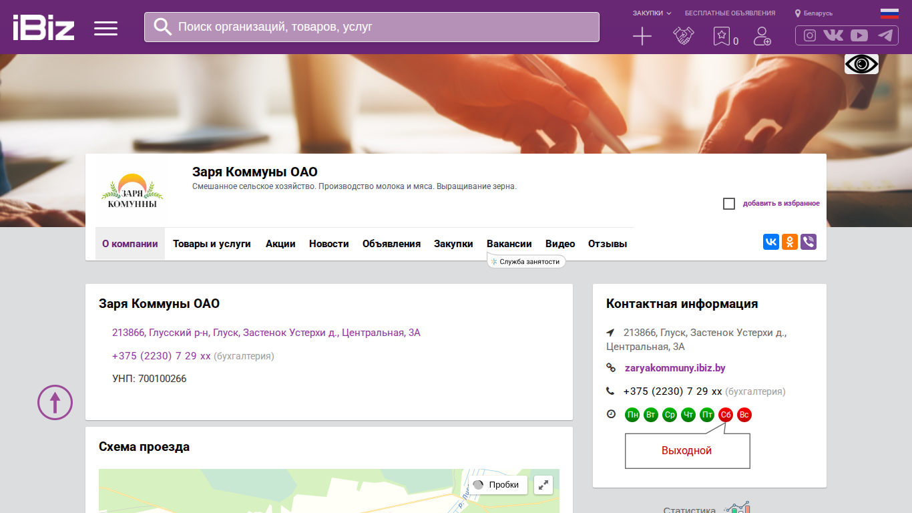
Task: Open the Вакансии tab
Action: coord(509,244)
